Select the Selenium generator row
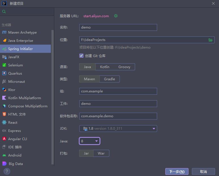Image resolution: width=219 pixels, height=176 pixels. point(25,65)
